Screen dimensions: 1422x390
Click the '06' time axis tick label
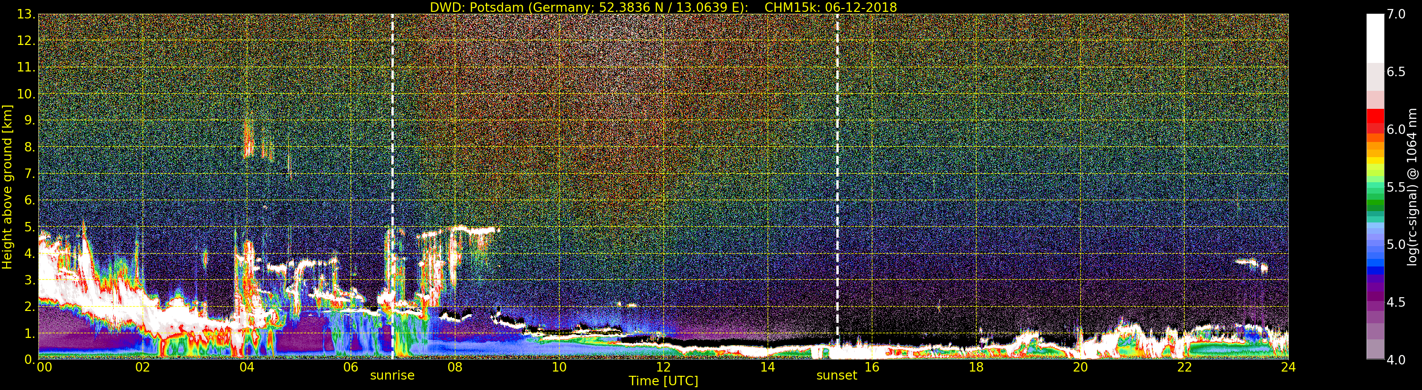point(351,367)
